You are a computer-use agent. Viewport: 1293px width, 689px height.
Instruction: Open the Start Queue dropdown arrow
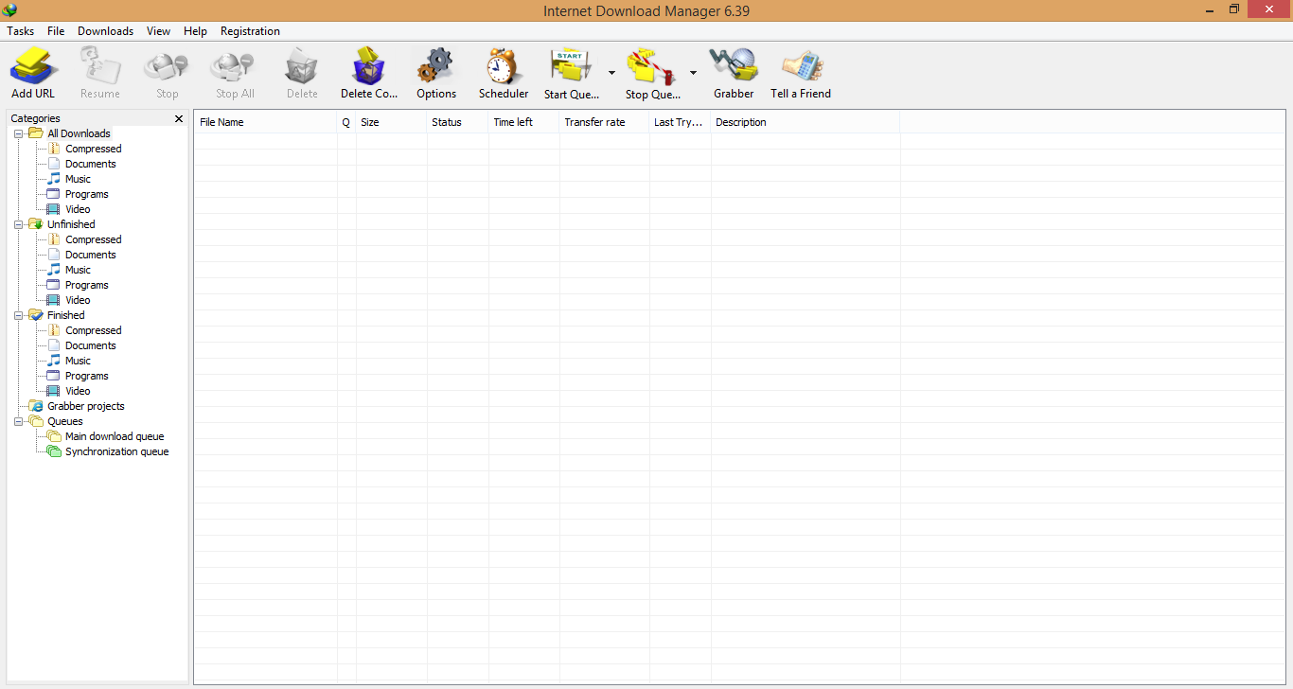pyautogui.click(x=611, y=73)
